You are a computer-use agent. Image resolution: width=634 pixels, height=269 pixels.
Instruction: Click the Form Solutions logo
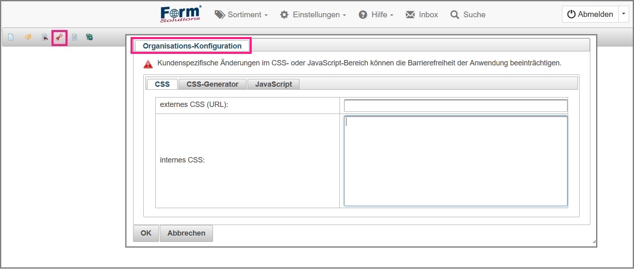(x=181, y=14)
